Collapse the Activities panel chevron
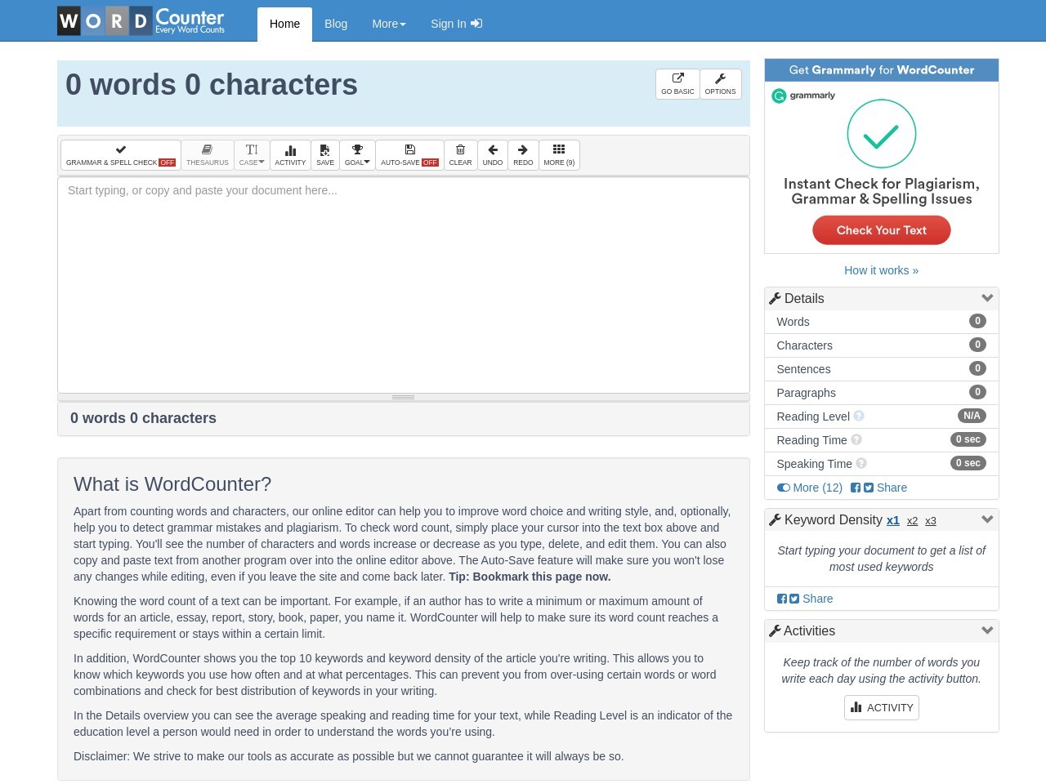The width and height of the screenshot is (1046, 784). (x=987, y=630)
